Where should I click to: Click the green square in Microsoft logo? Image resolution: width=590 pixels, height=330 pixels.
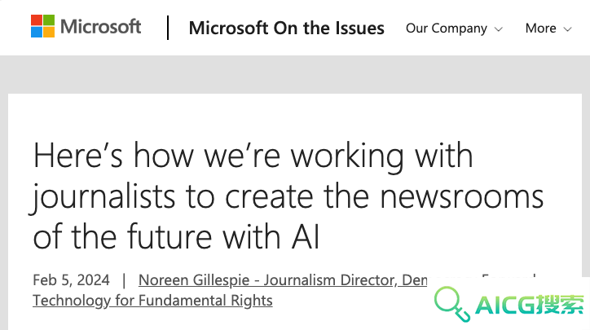click(49, 20)
